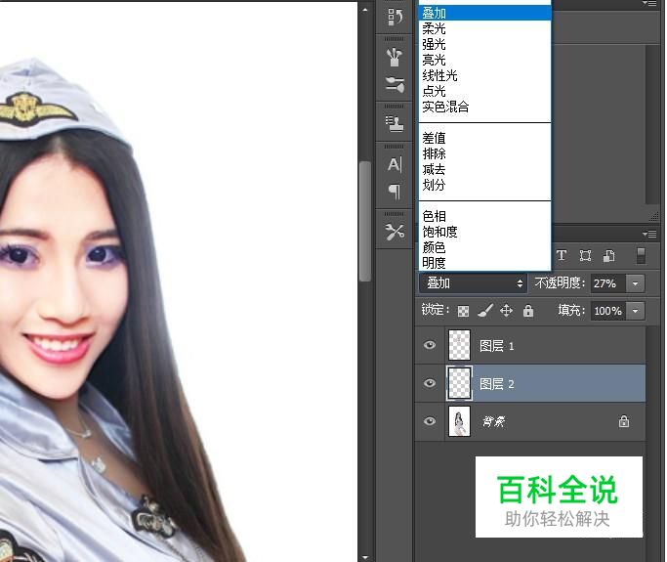667x562 pixels.
Task: Choose 颜色 blend mode
Action: tap(485, 247)
